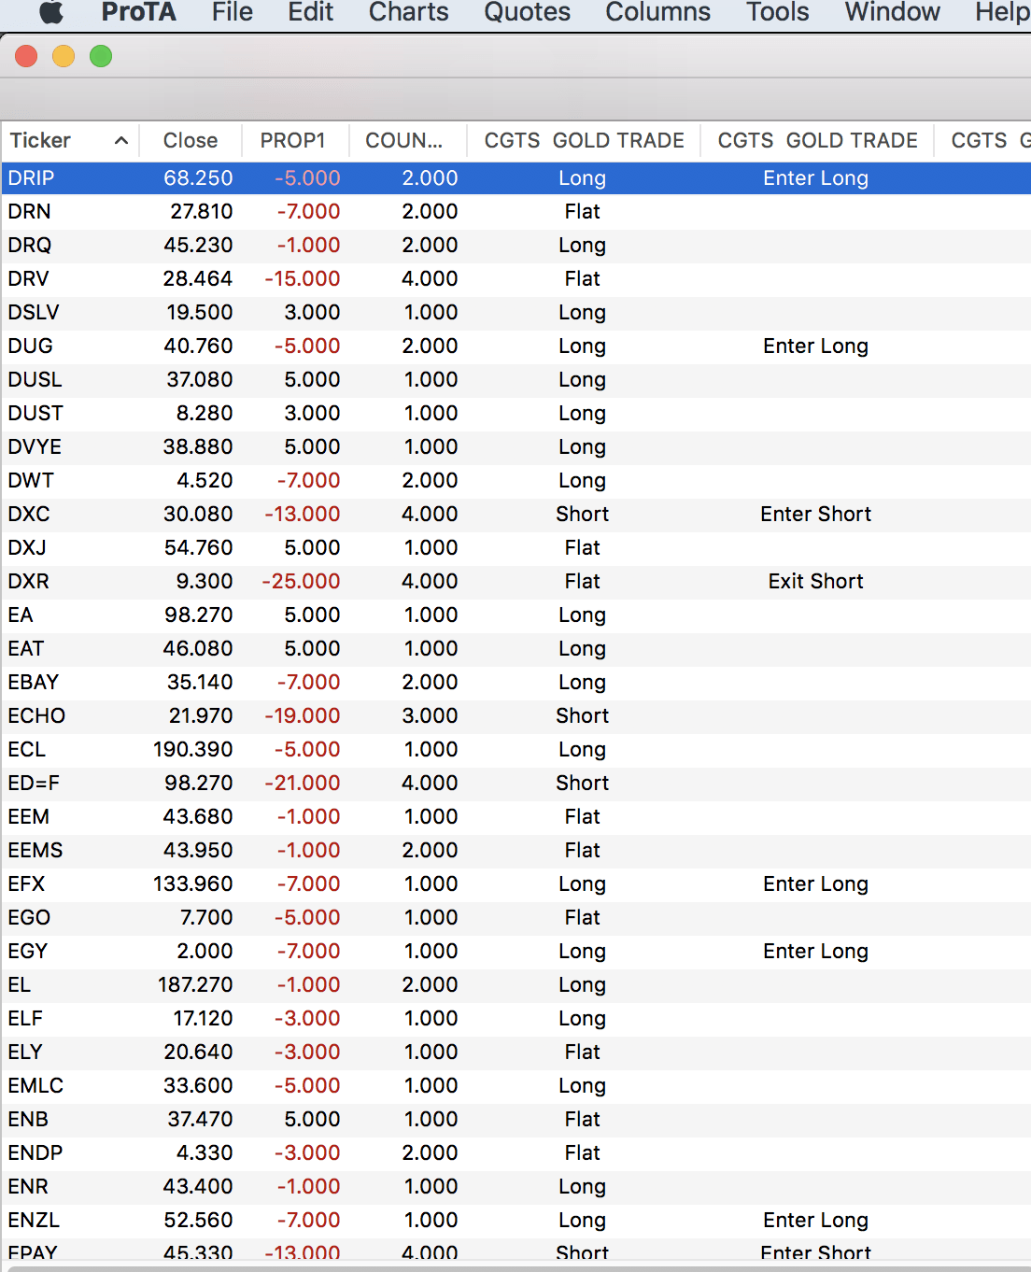
Task: Select the ELF ticker
Action: click(x=25, y=1019)
